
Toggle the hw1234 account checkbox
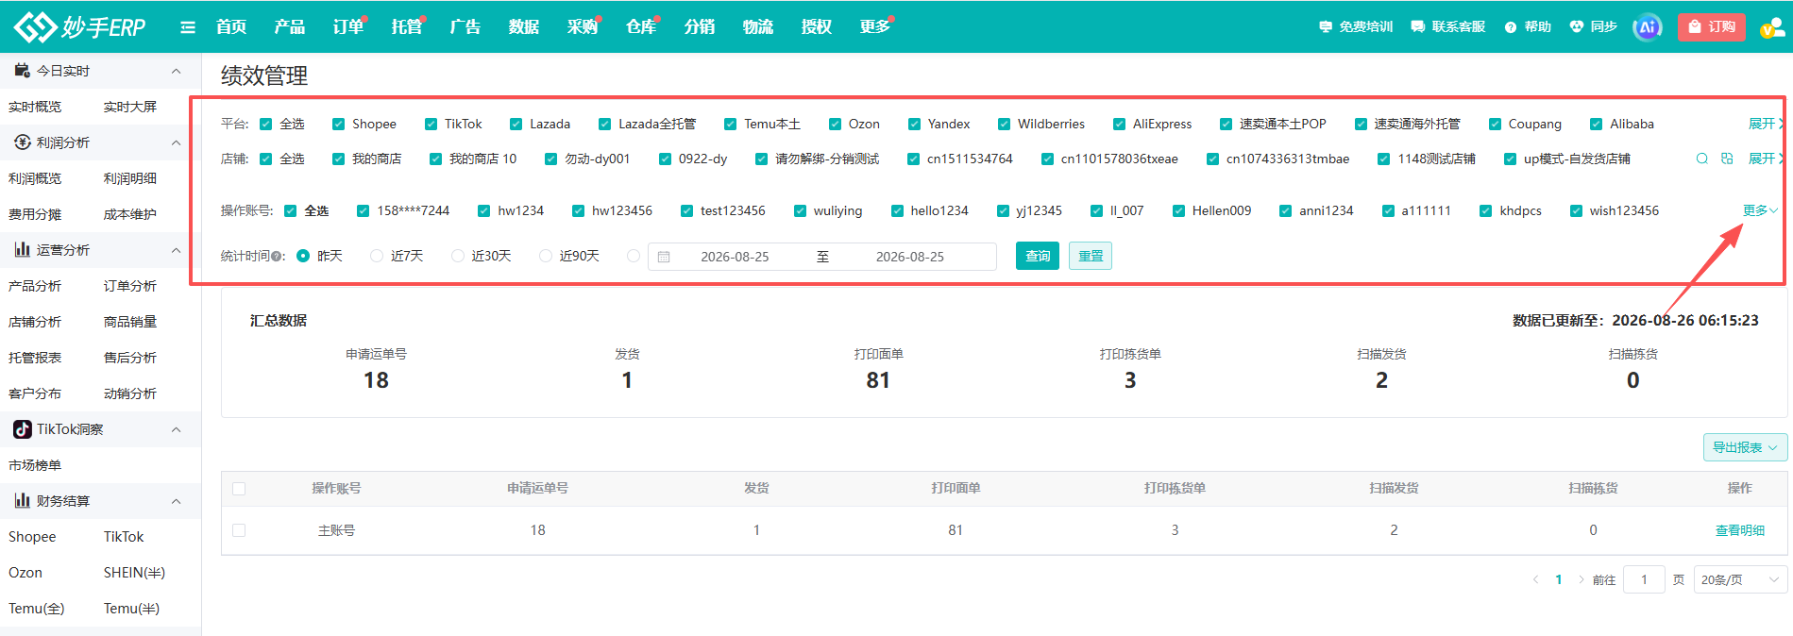coord(483,210)
